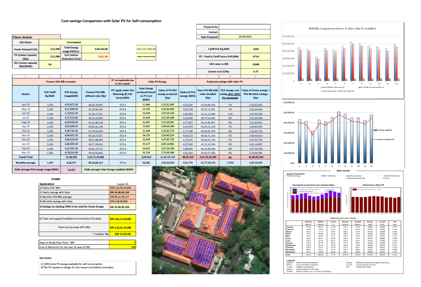
Task: Click the empty Prepared by field
Action: coord(244,27)
